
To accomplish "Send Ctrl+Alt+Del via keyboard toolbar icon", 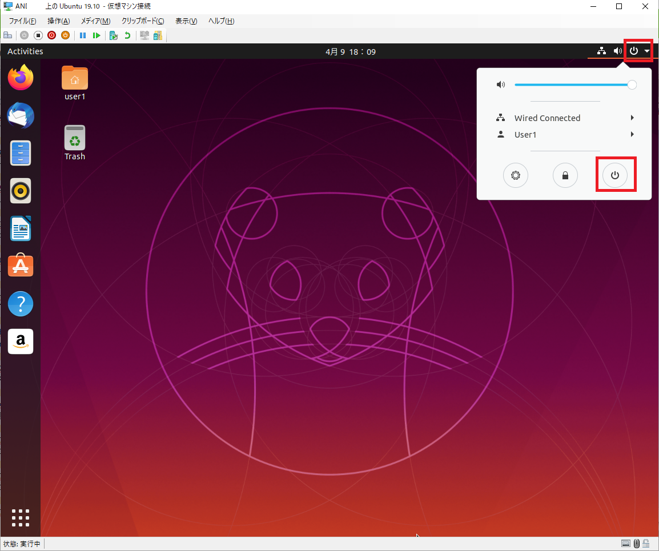I will tap(7, 35).
